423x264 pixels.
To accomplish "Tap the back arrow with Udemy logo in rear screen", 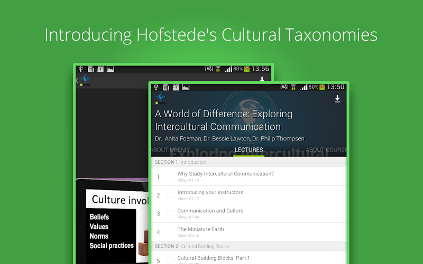I will [84, 80].
